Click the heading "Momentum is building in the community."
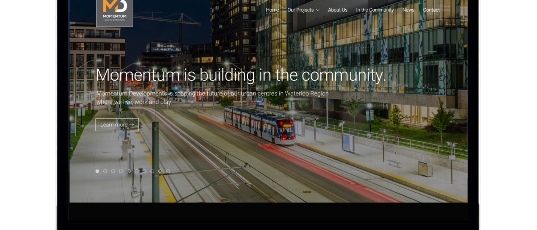537x230 pixels. click(241, 75)
